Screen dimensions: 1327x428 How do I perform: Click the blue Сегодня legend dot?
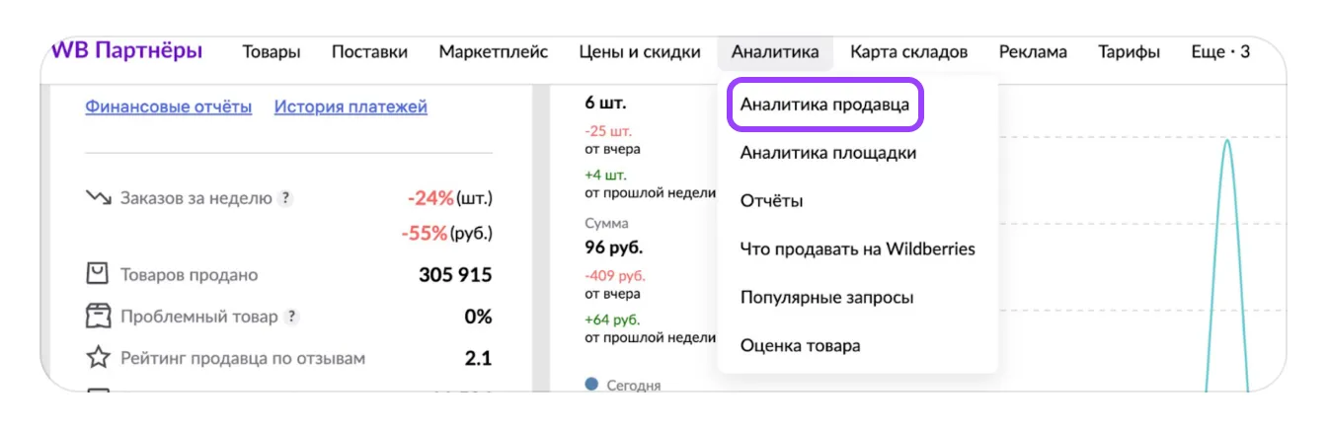pos(591,384)
